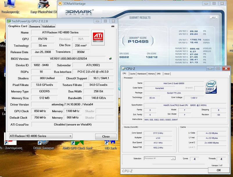Click the Help button in 3DMark Vantage
This screenshot has width=233, height=177.
[214, 17]
